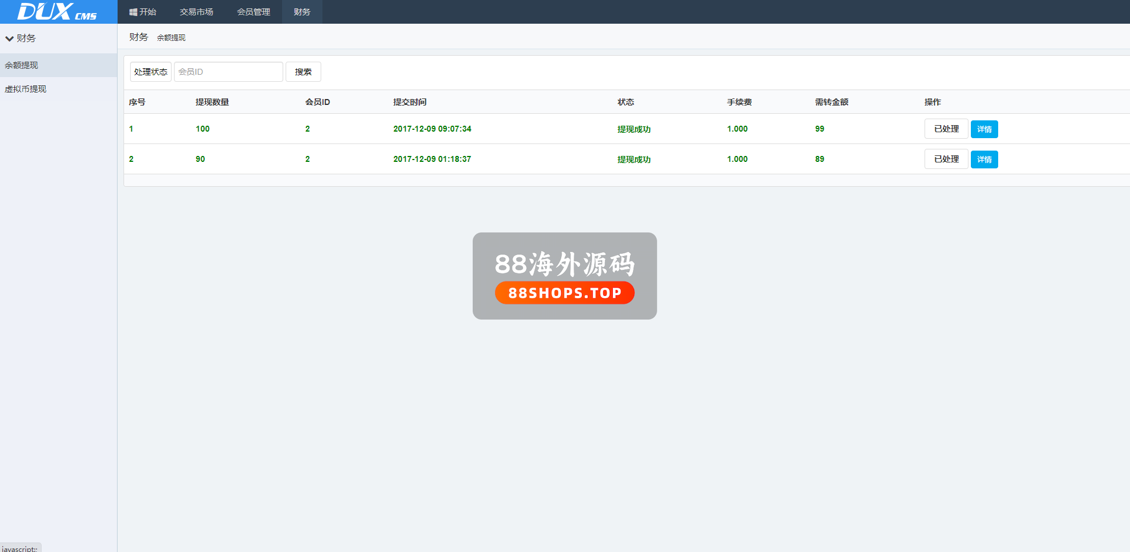This screenshot has height=552, width=1130.
Task: Click the DUX CMS logo
Action: point(58,12)
